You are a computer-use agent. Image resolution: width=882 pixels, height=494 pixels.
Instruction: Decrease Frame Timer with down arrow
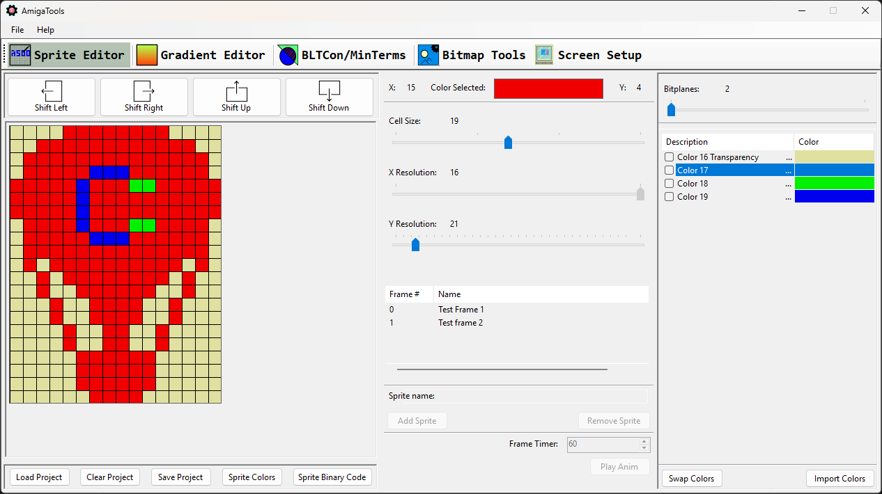coord(644,448)
